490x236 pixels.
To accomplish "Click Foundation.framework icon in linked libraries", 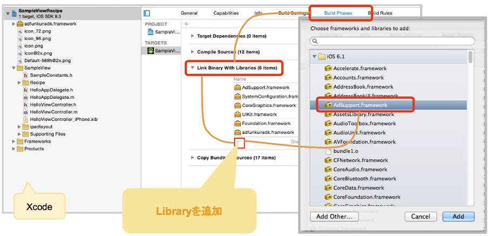I will point(238,124).
